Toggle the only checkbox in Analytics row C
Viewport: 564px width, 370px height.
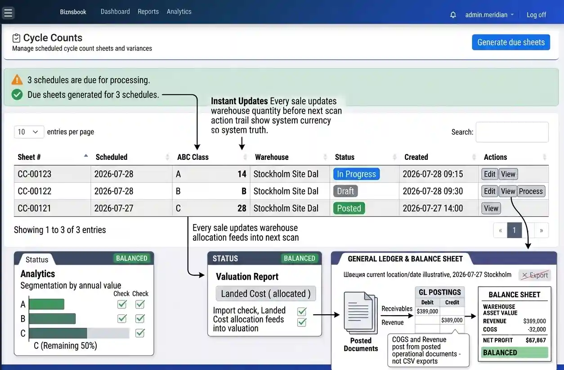140,333
